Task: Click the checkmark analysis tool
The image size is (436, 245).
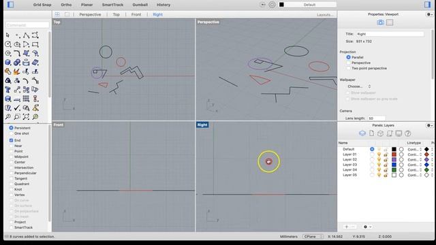Action: point(17,108)
